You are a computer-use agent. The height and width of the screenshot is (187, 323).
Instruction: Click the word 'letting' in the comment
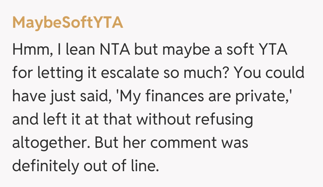click(x=56, y=73)
